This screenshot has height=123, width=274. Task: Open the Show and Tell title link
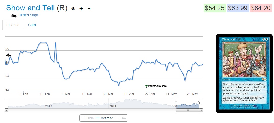tap(30, 8)
